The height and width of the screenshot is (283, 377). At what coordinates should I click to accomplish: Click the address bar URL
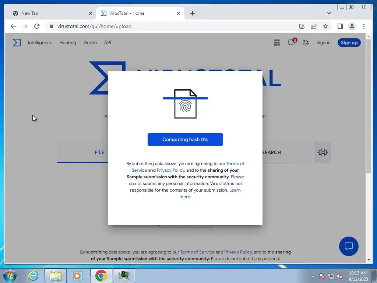[x=94, y=26]
